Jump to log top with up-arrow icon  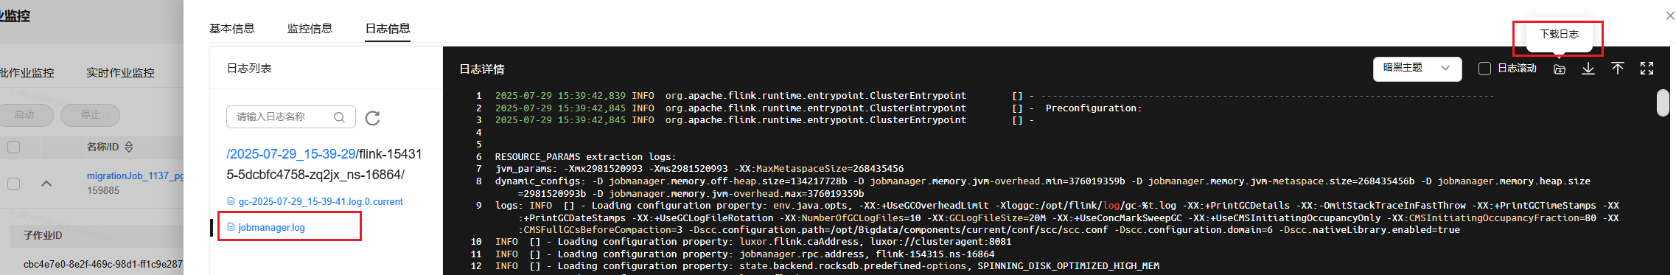point(1618,69)
